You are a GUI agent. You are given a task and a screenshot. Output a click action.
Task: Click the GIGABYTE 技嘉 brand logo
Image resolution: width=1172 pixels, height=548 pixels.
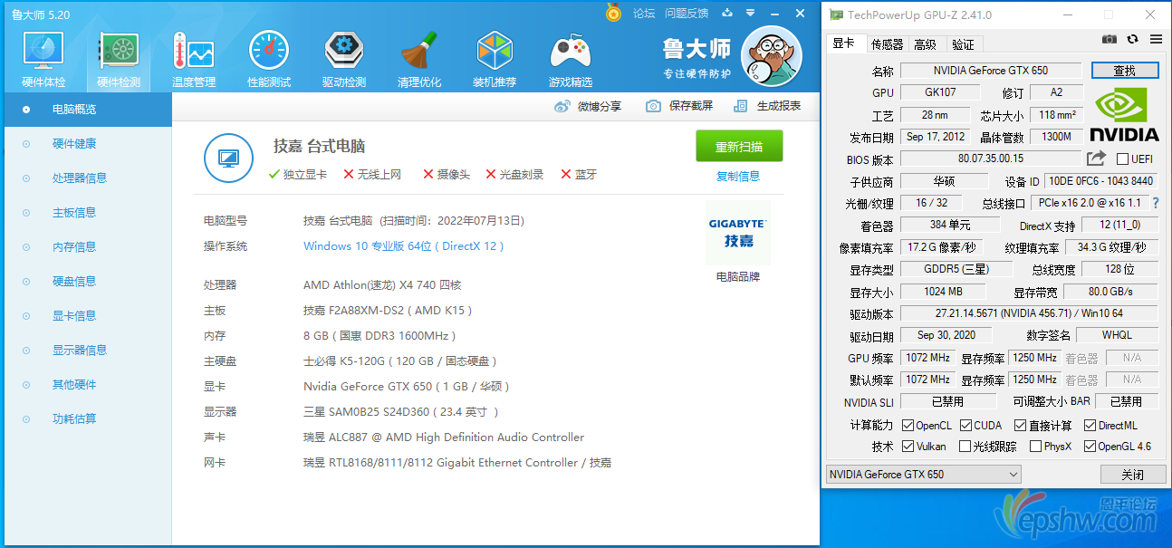point(738,233)
